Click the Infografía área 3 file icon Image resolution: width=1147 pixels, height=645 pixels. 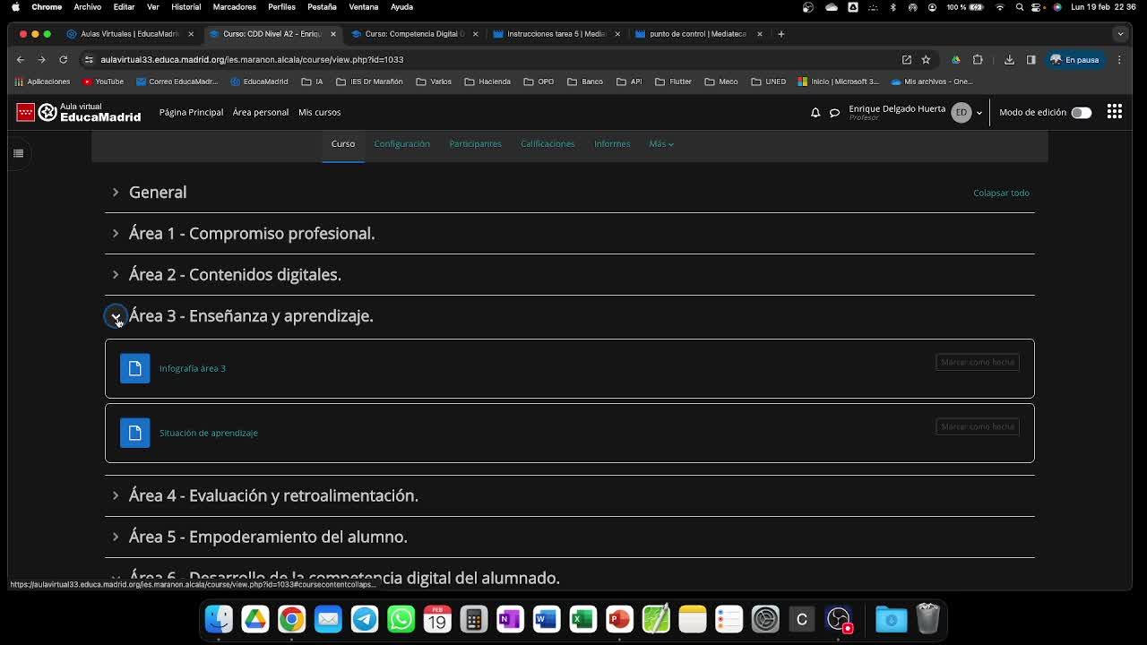[135, 368]
